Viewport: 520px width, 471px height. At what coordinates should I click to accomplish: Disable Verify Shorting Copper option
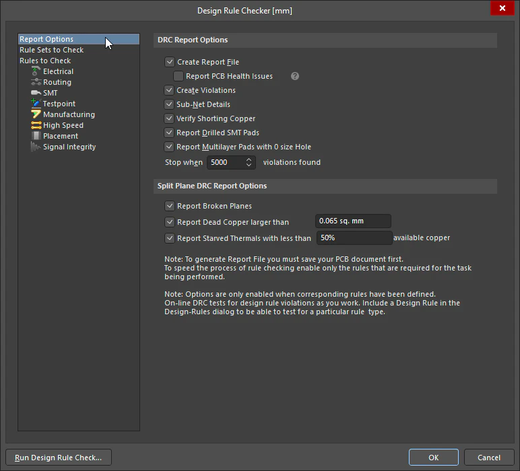point(169,118)
